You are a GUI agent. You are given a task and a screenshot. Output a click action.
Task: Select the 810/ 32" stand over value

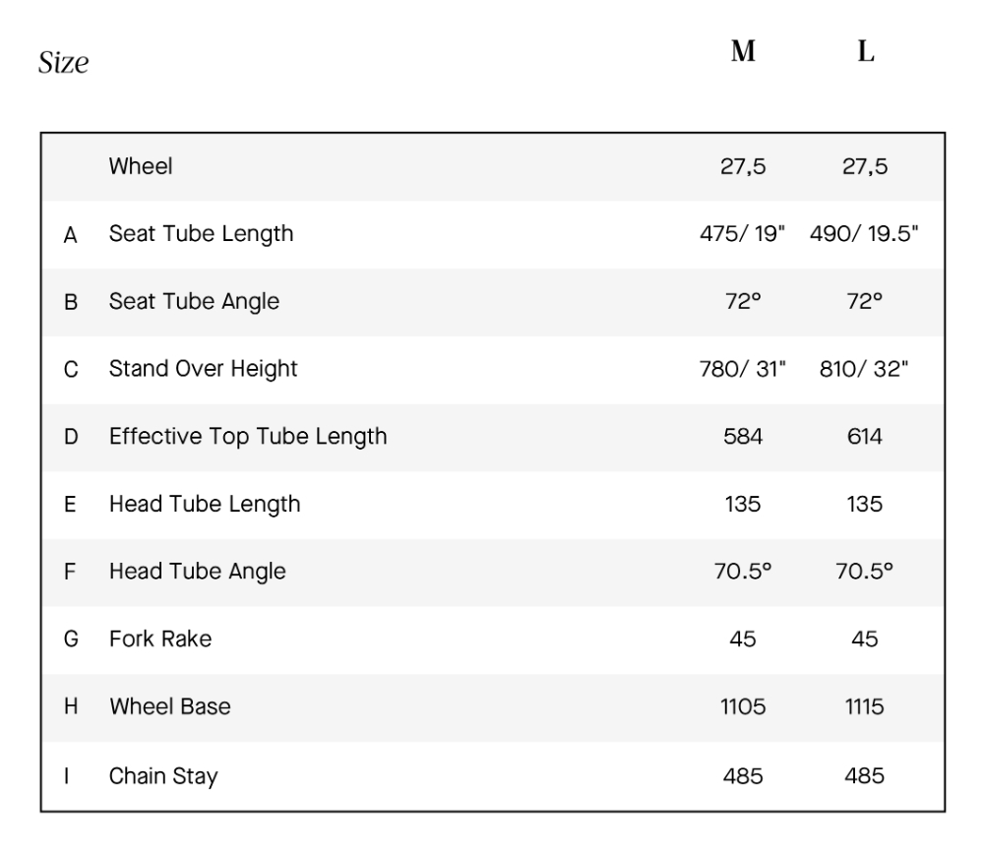pos(864,369)
